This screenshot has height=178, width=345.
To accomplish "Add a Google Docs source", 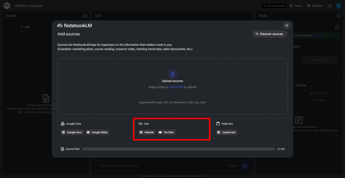I will point(72,132).
